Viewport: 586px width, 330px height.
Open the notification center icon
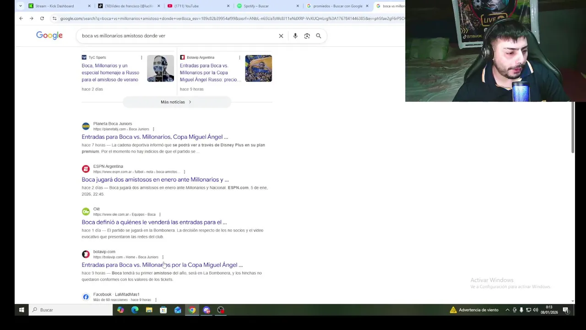click(x=566, y=310)
